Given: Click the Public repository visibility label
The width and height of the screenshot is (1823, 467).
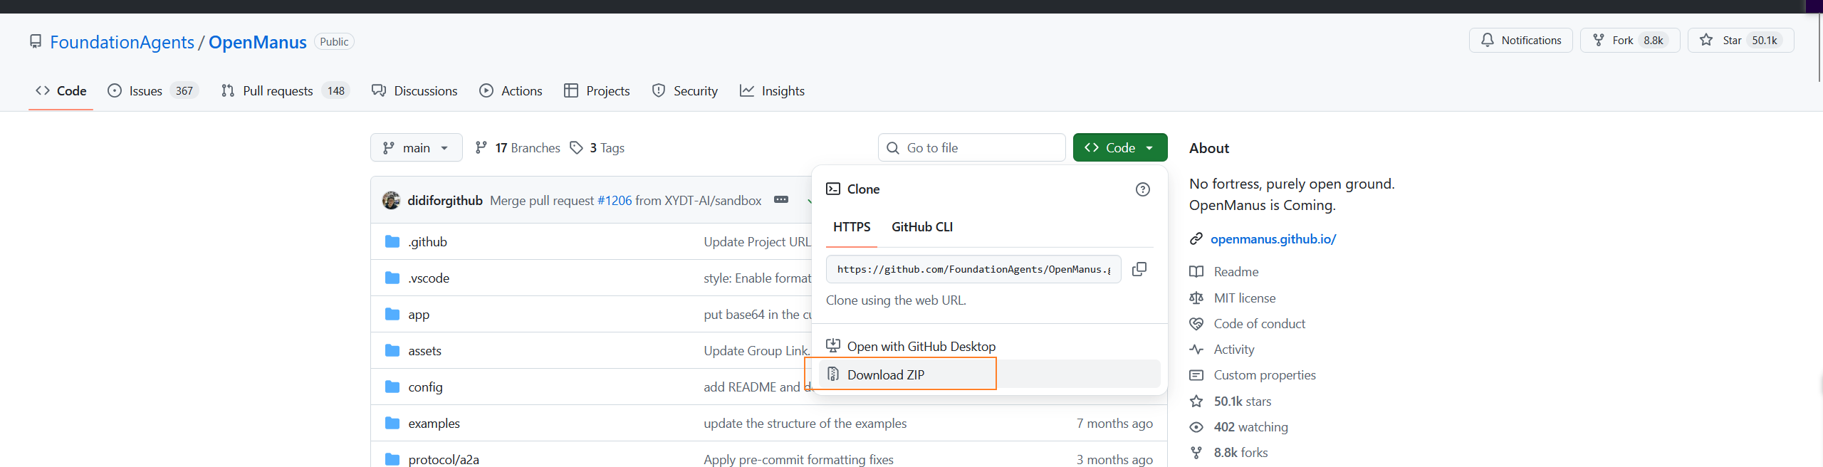Looking at the screenshot, I should point(334,42).
